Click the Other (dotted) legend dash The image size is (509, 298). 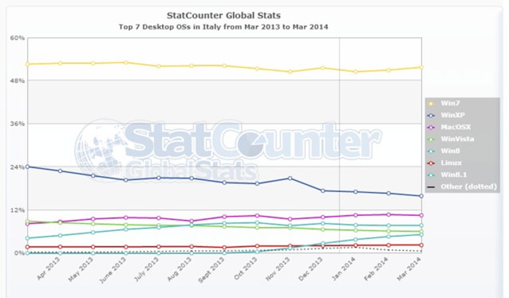click(x=431, y=187)
